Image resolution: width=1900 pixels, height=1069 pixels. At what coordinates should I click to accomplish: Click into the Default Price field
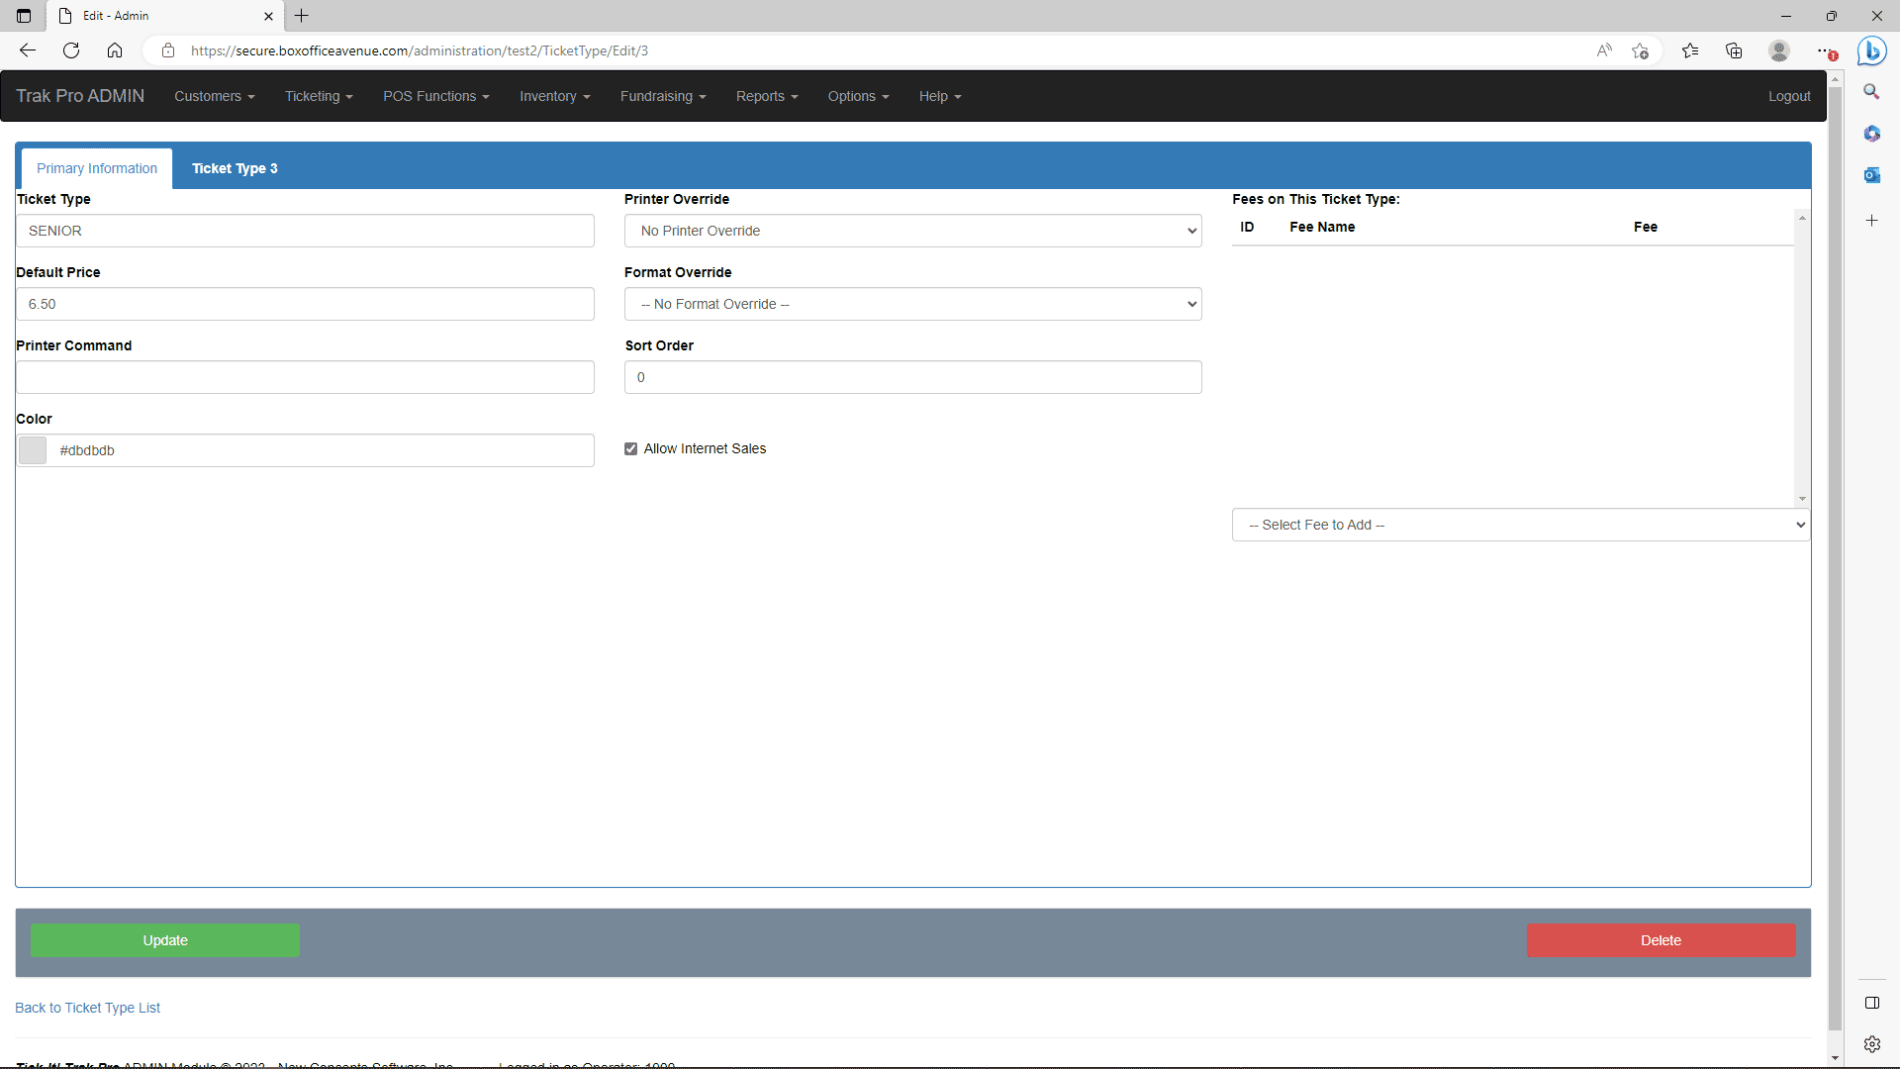pyautogui.click(x=305, y=304)
